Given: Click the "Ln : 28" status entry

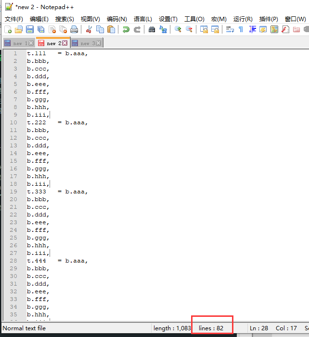Looking at the screenshot, I should pyautogui.click(x=259, y=328).
